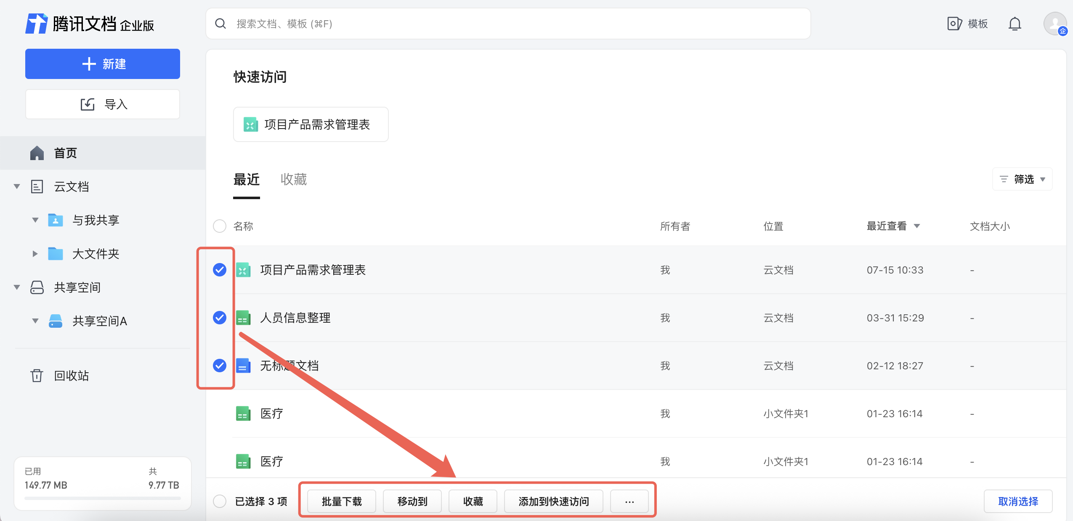Click the 取消选择 link
This screenshot has width=1073, height=521.
tap(1018, 501)
